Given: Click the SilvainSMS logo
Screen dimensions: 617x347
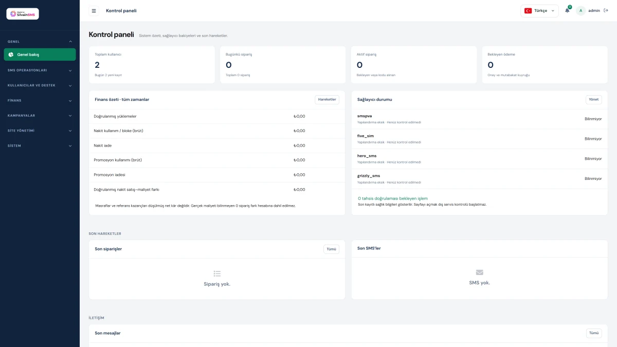Looking at the screenshot, I should point(23,14).
